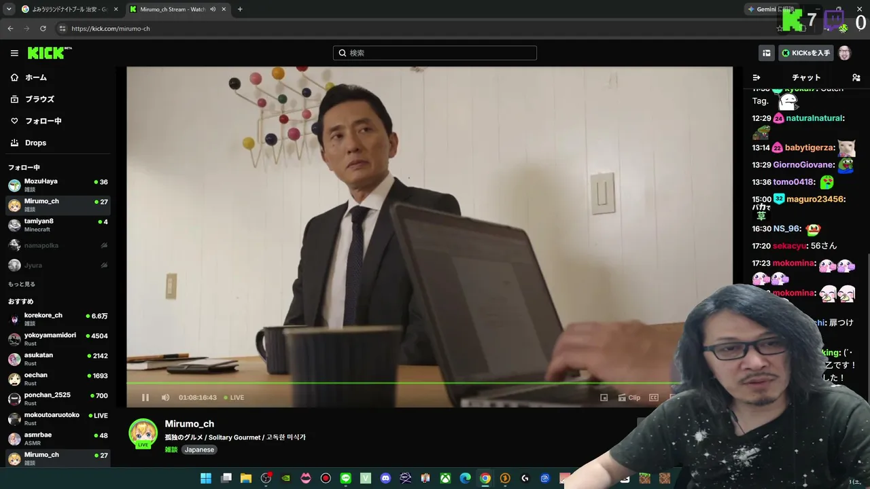Open the Windows Start menu
The width and height of the screenshot is (870, 489).
click(x=206, y=478)
